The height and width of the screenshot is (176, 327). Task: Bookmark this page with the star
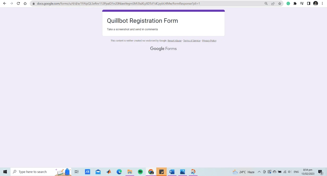pyautogui.click(x=280, y=4)
